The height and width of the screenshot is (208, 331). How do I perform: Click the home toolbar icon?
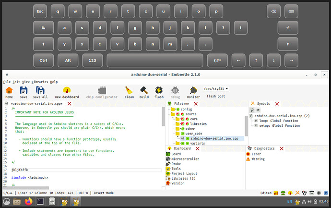click(x=9, y=91)
